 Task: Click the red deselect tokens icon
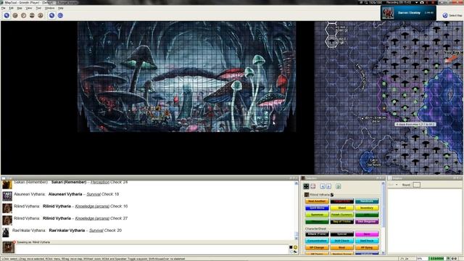click(313, 186)
